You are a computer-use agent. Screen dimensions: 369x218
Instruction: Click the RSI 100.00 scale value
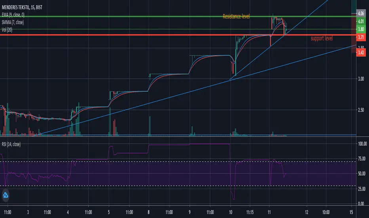tap(362, 144)
